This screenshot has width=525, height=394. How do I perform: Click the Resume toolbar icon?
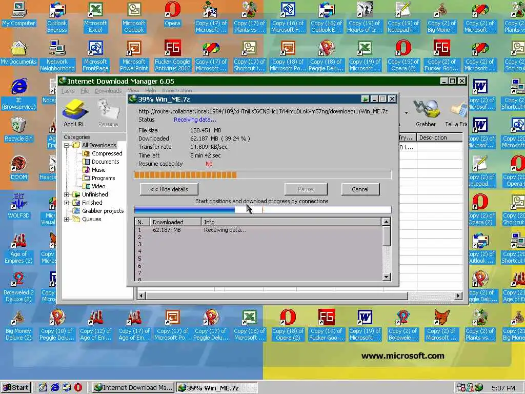(x=109, y=113)
